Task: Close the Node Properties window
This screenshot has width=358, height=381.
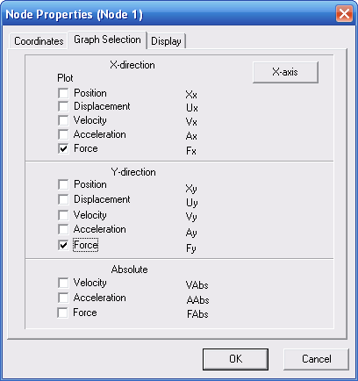Action: (x=344, y=14)
